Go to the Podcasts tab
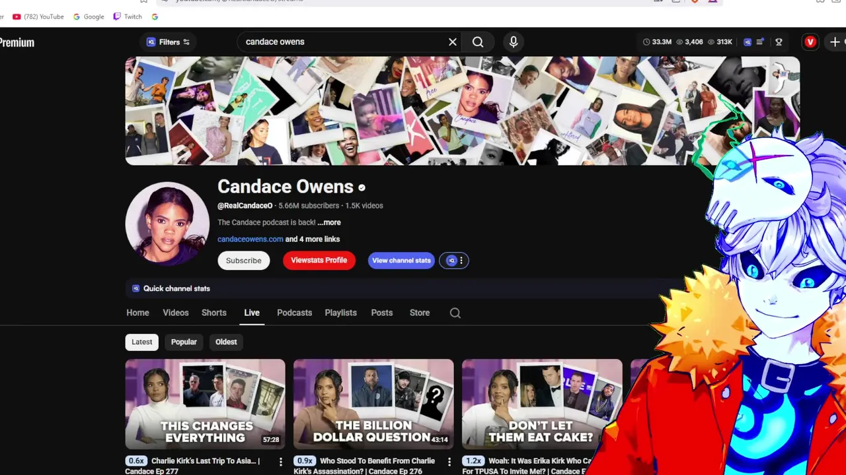 point(294,313)
